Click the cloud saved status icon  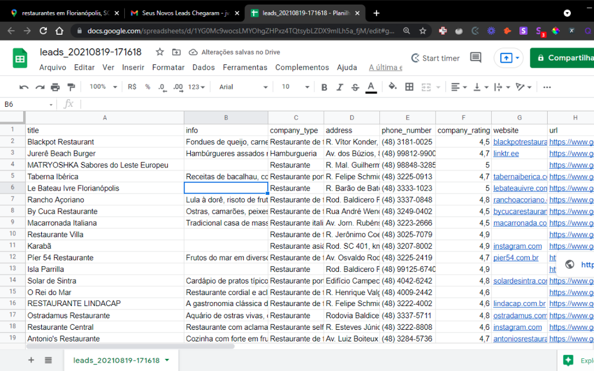coord(193,52)
